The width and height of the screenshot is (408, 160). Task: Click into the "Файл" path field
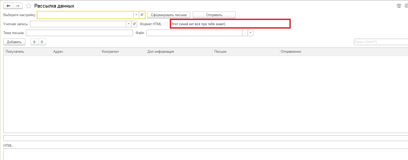click(x=194, y=33)
